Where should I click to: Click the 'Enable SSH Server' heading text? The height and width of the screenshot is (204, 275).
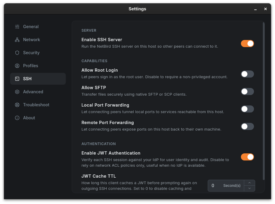pos(102,40)
